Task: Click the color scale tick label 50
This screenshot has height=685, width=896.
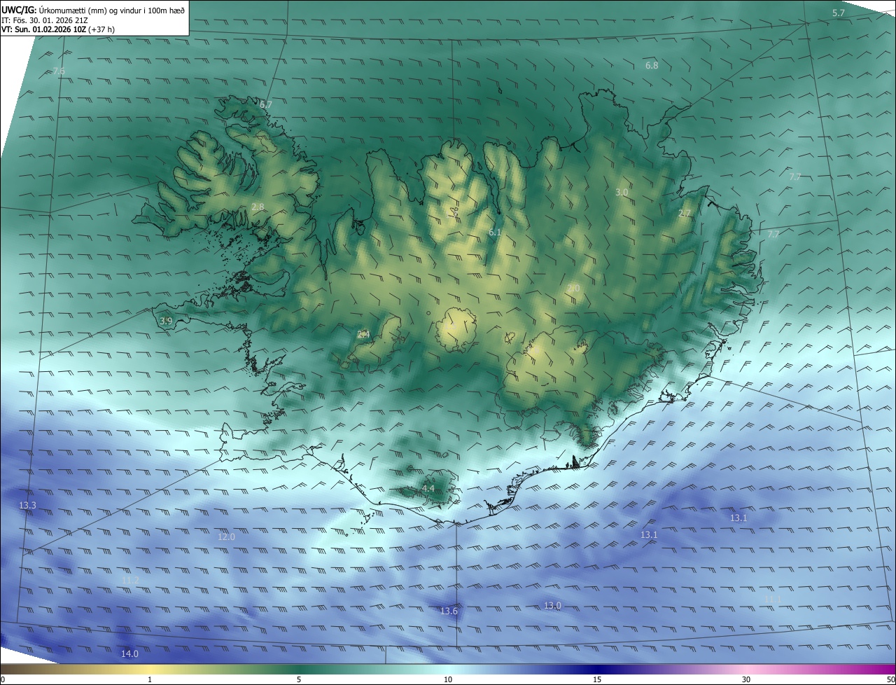Action: pyautogui.click(x=890, y=679)
